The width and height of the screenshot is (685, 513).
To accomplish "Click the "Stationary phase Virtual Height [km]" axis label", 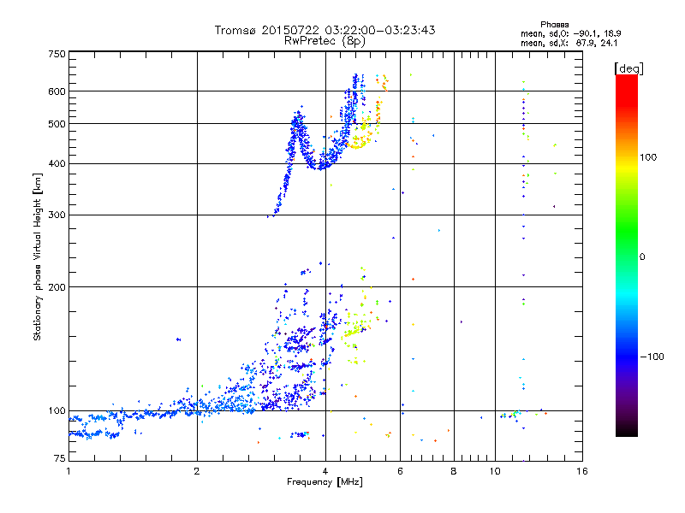I will coord(37,257).
